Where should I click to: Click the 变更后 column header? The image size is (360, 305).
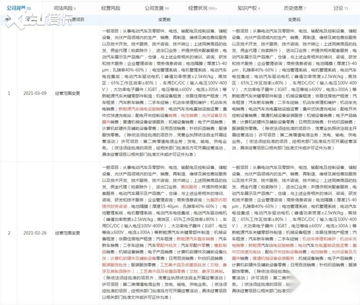(x=293, y=19)
